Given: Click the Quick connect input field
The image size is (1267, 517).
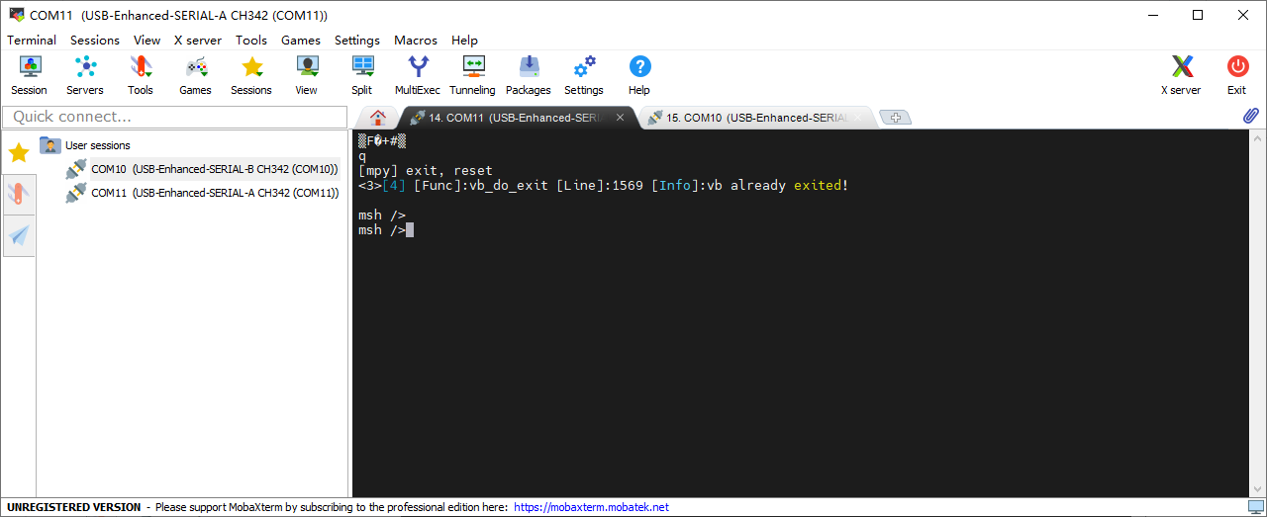Looking at the screenshot, I should [x=174, y=117].
